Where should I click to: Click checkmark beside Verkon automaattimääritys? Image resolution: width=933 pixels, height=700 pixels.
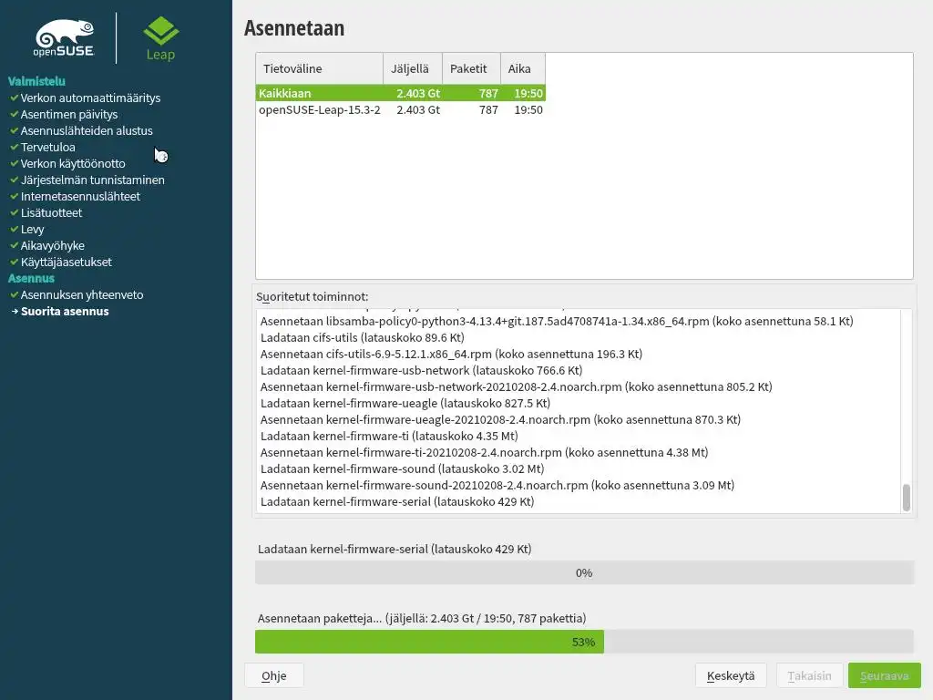tap(15, 97)
